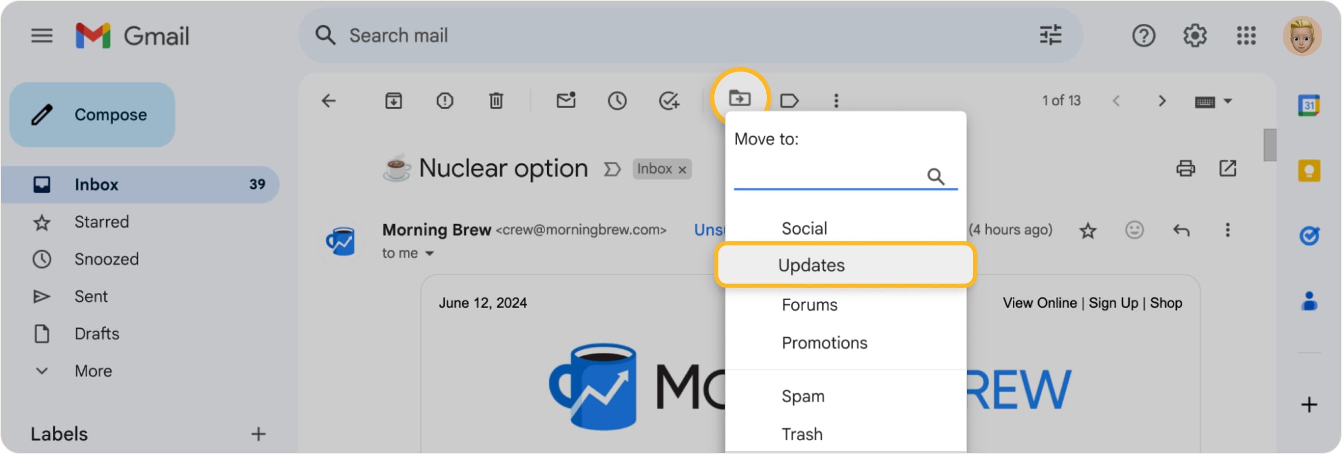Open the input tools dropdown arrow
The height and width of the screenshot is (454, 1342).
pos(1228,101)
